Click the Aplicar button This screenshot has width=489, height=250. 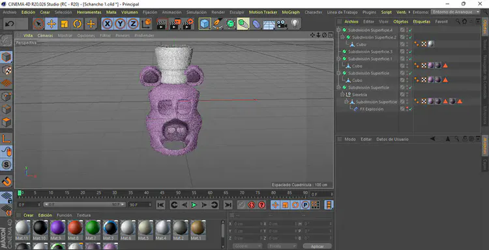point(317,246)
